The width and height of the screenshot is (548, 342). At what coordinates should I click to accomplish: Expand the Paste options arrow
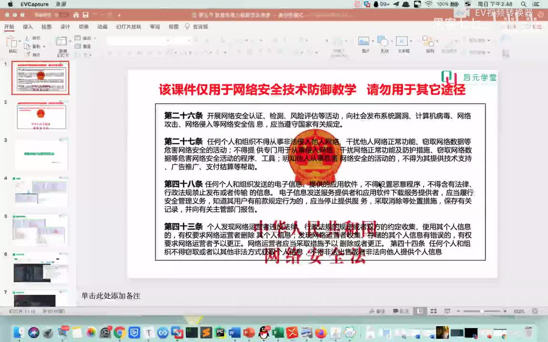click(x=20, y=41)
